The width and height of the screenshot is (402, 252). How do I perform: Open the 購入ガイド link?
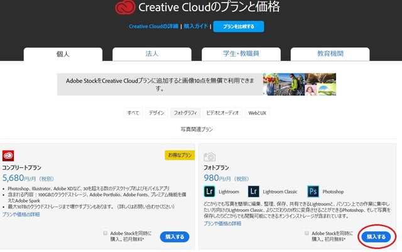tap(196, 26)
